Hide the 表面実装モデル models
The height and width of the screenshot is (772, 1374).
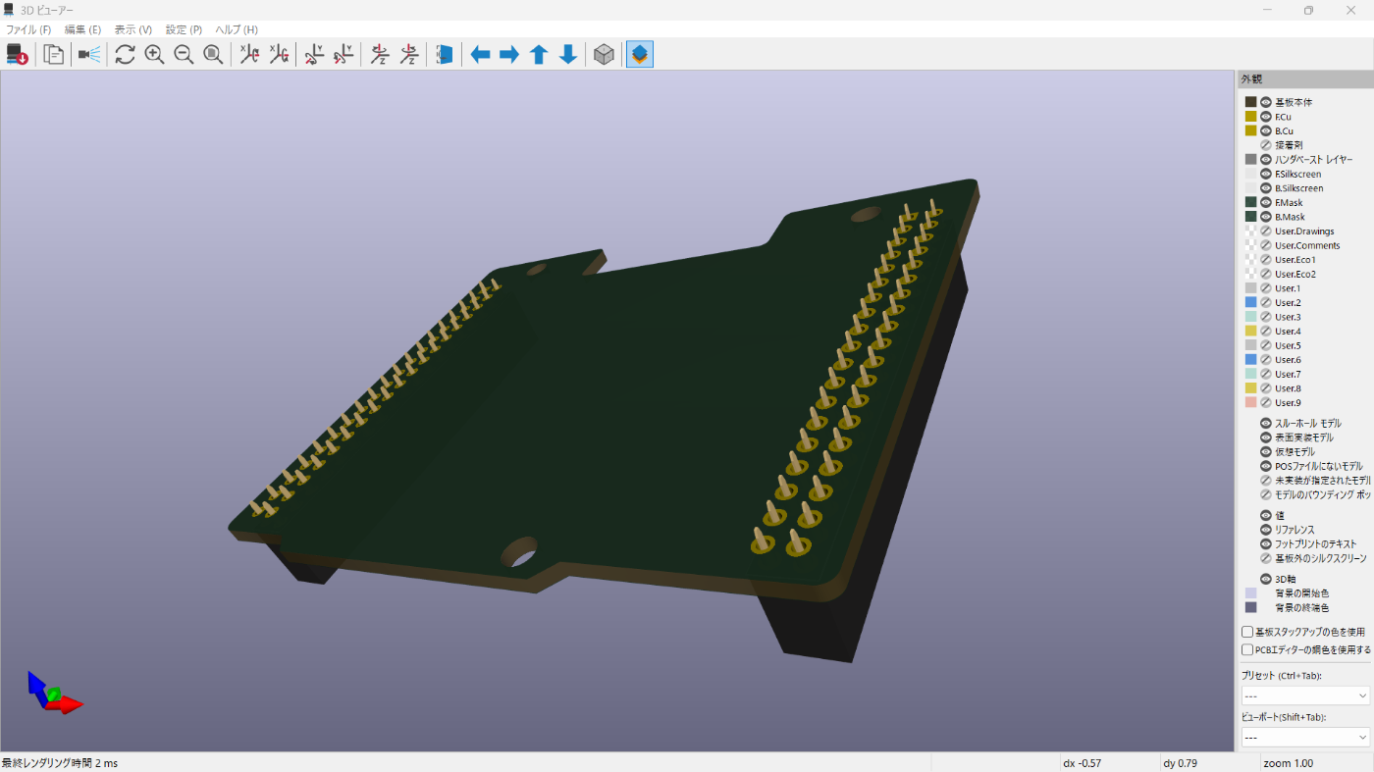[x=1266, y=437]
